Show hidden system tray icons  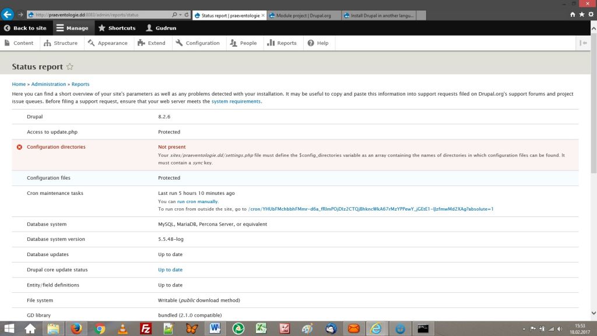pyautogui.click(x=524, y=329)
